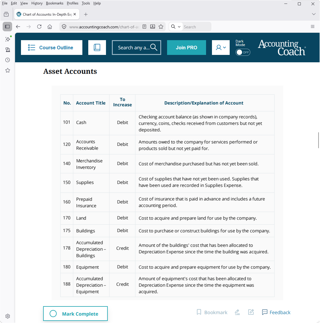The height and width of the screenshot is (323, 320).
Task: Open the Tools menu
Action: click(x=86, y=3)
